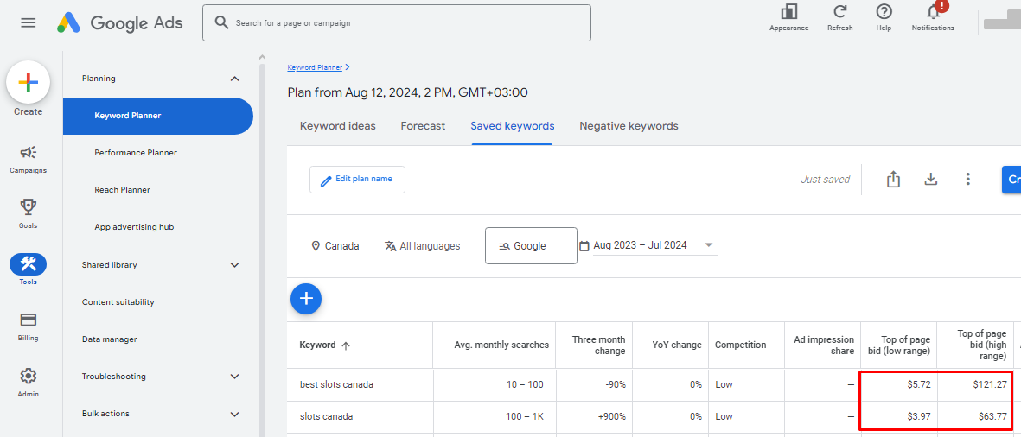Switch to the Negative keywords tab
Screen dimensions: 1021x437
[x=629, y=126]
